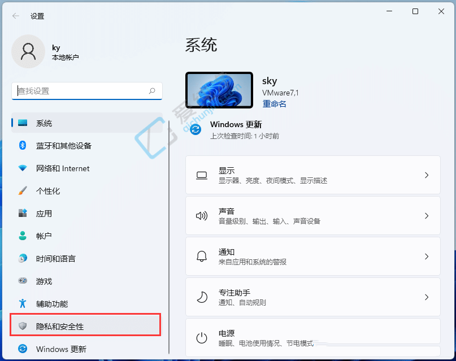Click 上次检查时间: 1 小时前 text
Viewport: 456px width, 361px height.
pyautogui.click(x=245, y=136)
